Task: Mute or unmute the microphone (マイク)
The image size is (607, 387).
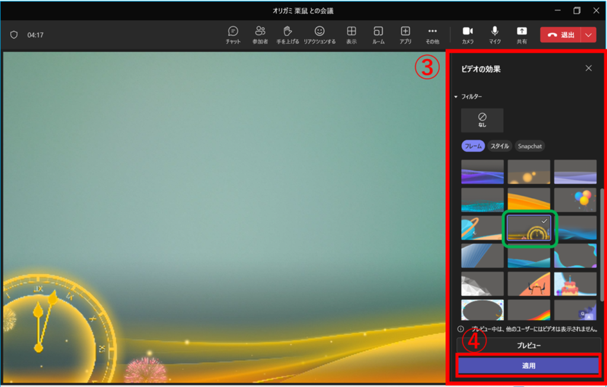Action: (494, 34)
